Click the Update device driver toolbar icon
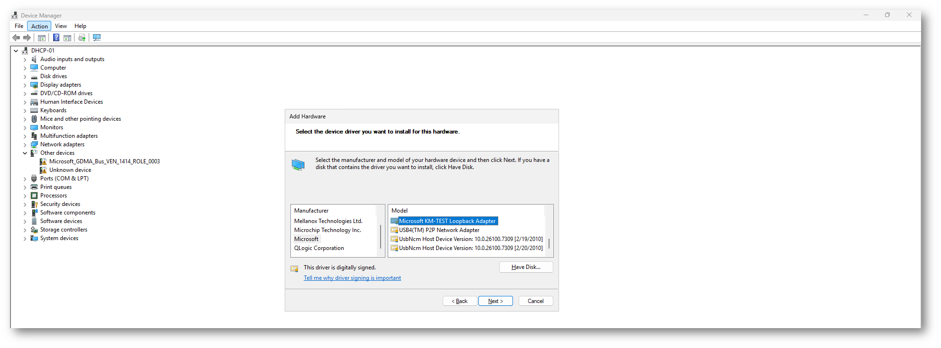This screenshot has height=348, width=941. pyautogui.click(x=82, y=38)
